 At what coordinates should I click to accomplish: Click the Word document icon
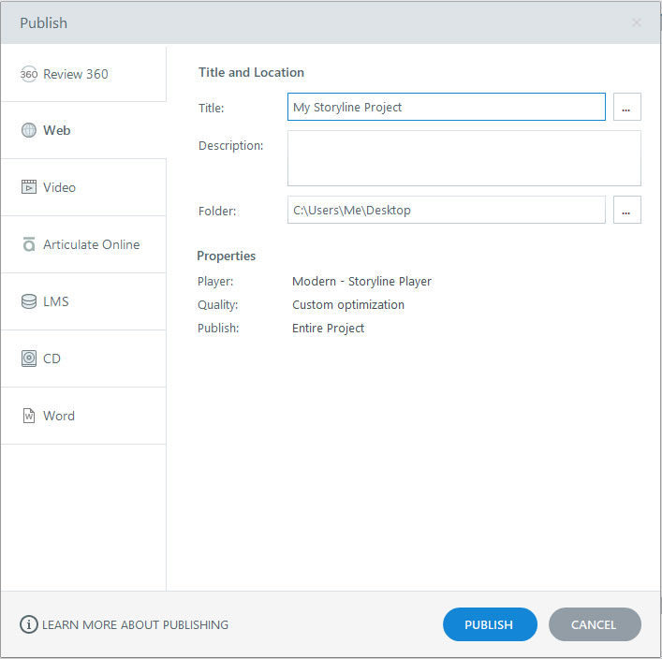point(29,416)
